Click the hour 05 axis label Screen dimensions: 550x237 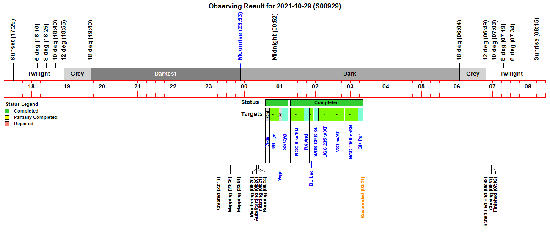pos(421,87)
